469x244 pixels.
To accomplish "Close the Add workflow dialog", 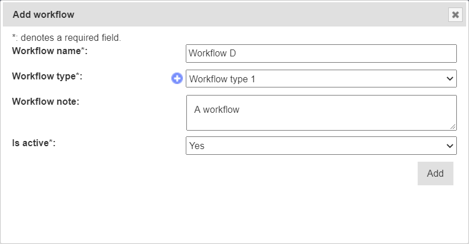I will (455, 15).
